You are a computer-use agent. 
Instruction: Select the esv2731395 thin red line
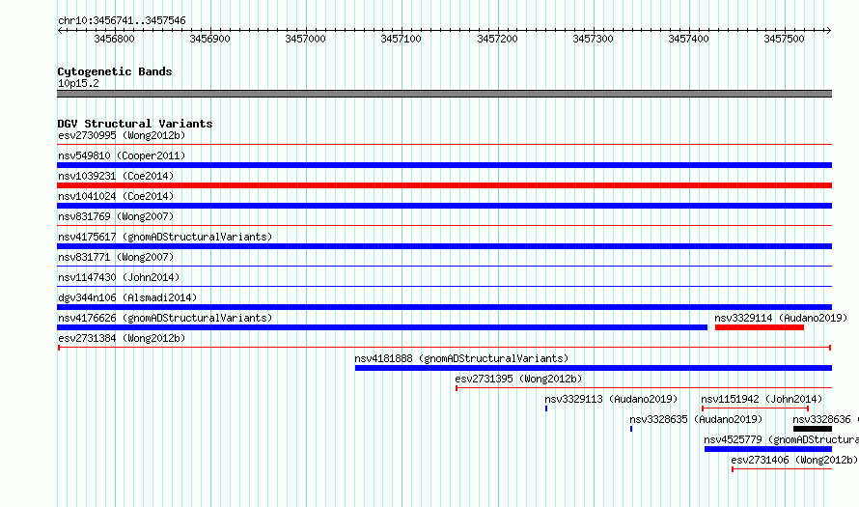click(644, 388)
